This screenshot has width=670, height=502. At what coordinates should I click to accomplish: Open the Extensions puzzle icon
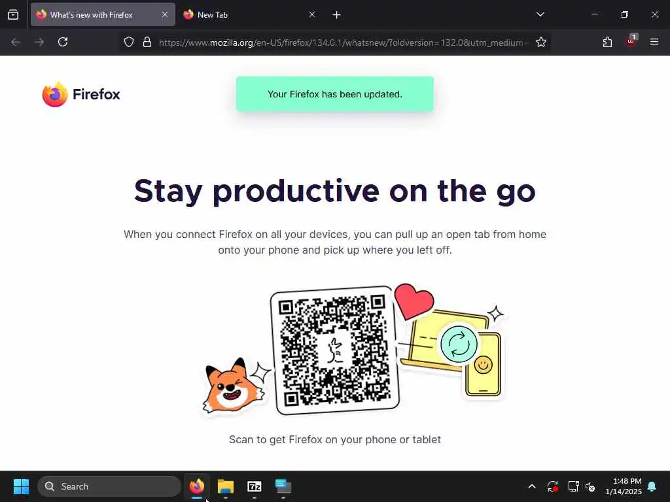[x=608, y=42]
